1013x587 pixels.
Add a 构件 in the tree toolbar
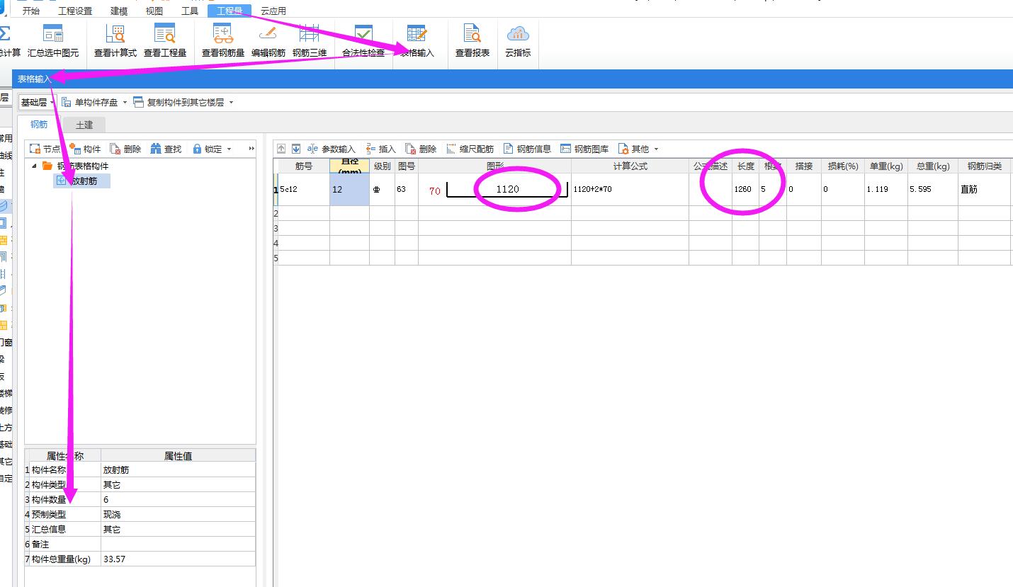pyautogui.click(x=85, y=149)
